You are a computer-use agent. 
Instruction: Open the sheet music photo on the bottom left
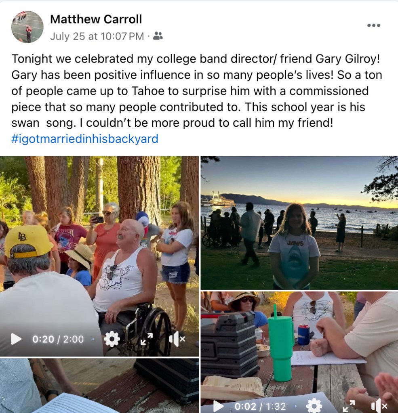99,386
